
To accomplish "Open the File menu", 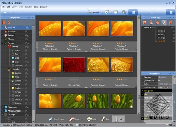I will [x=3, y=7].
